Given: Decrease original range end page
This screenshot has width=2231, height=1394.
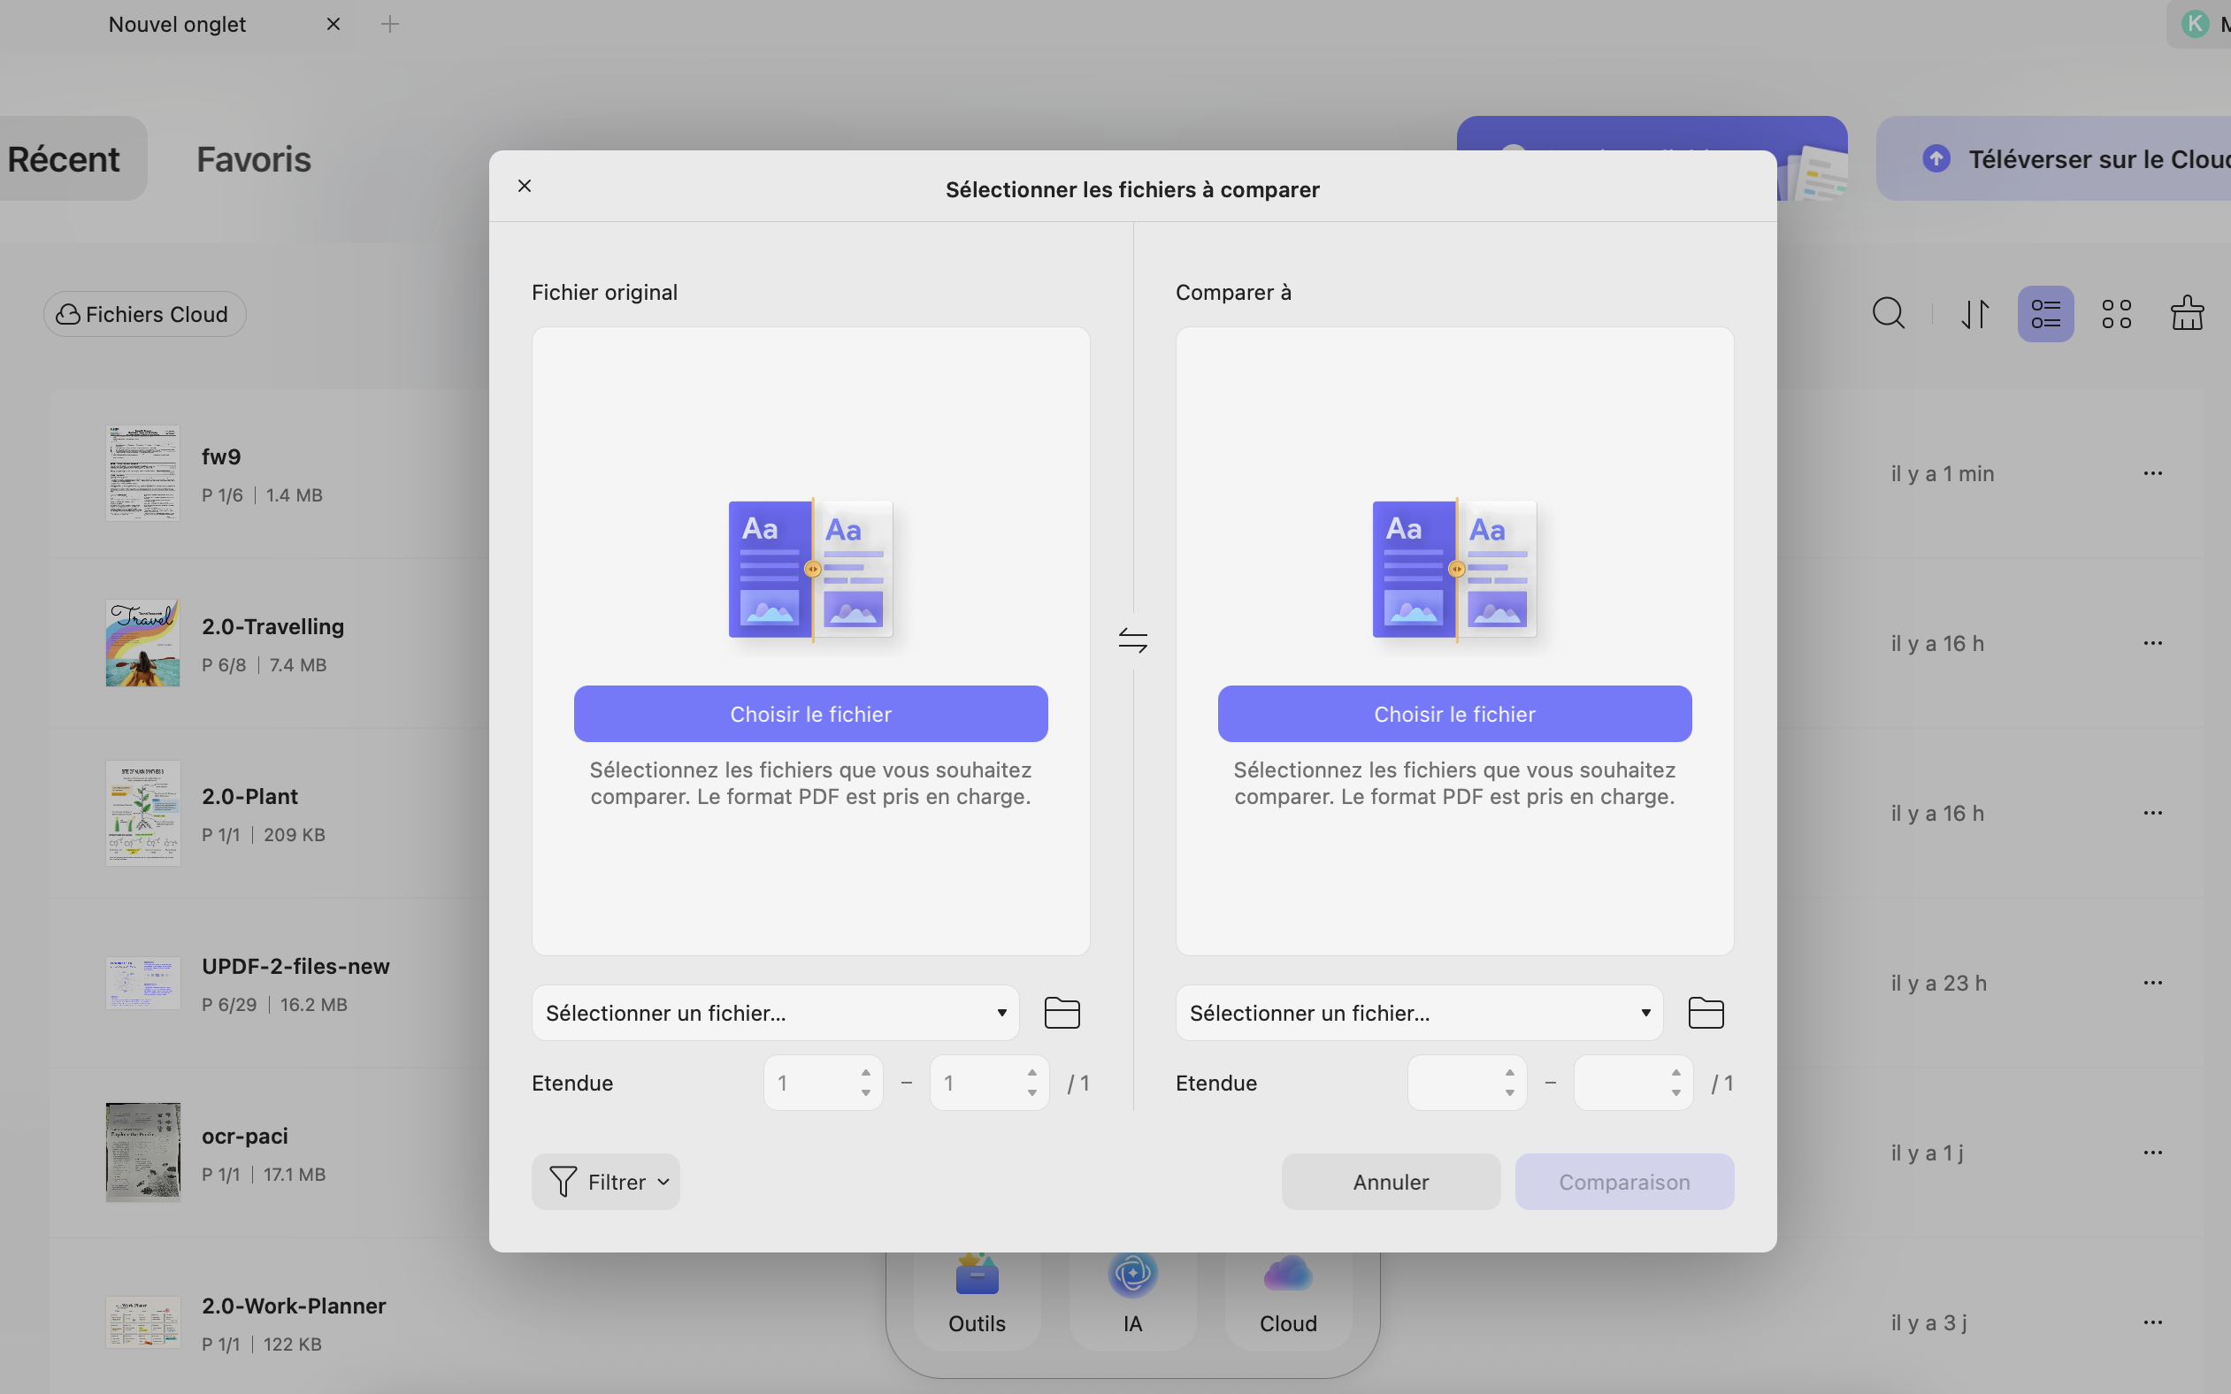Looking at the screenshot, I should tap(1031, 1093).
